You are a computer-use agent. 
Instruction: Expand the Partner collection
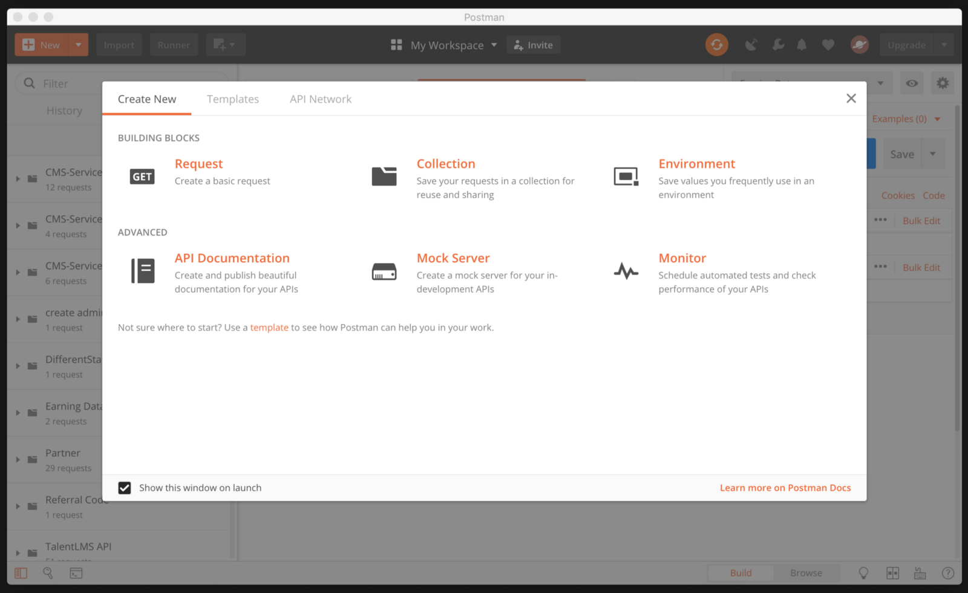pyautogui.click(x=18, y=459)
